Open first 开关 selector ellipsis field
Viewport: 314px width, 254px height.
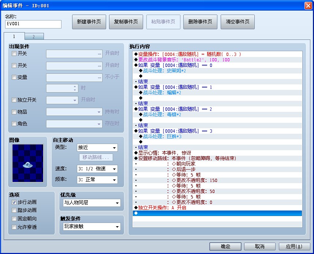point(74,54)
